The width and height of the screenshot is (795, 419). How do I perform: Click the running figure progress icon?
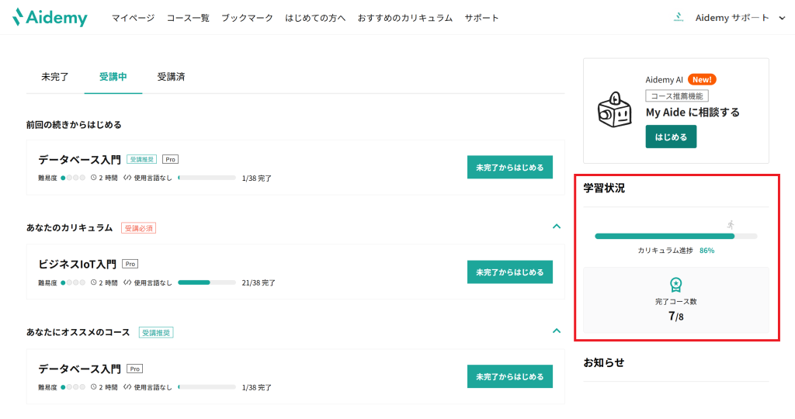(730, 224)
